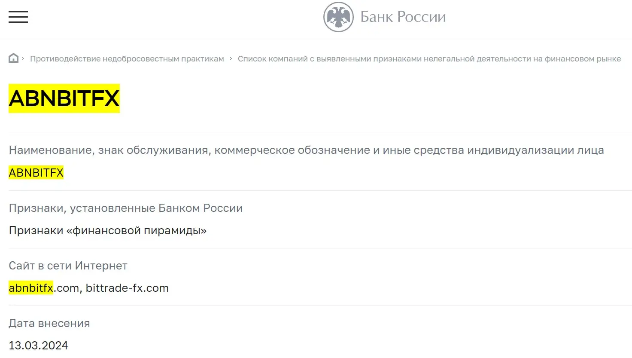This screenshot has height=358, width=632.
Task: Click the "Дата внесения" heading
Action: 49,323
